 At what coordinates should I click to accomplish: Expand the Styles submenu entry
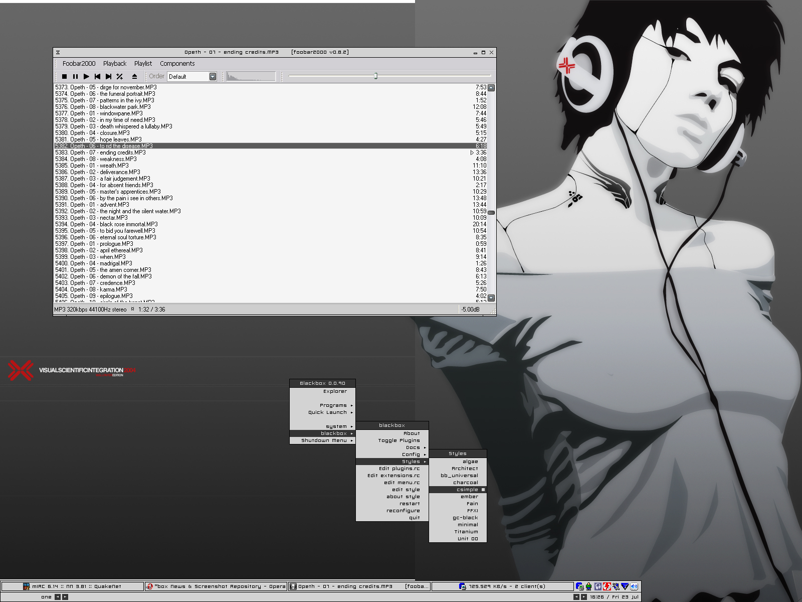click(x=392, y=462)
